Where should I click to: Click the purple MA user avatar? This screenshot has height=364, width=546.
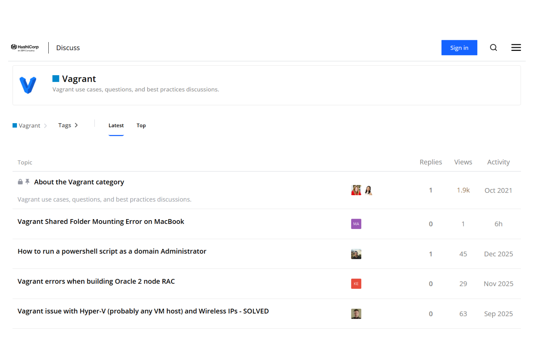point(356,224)
